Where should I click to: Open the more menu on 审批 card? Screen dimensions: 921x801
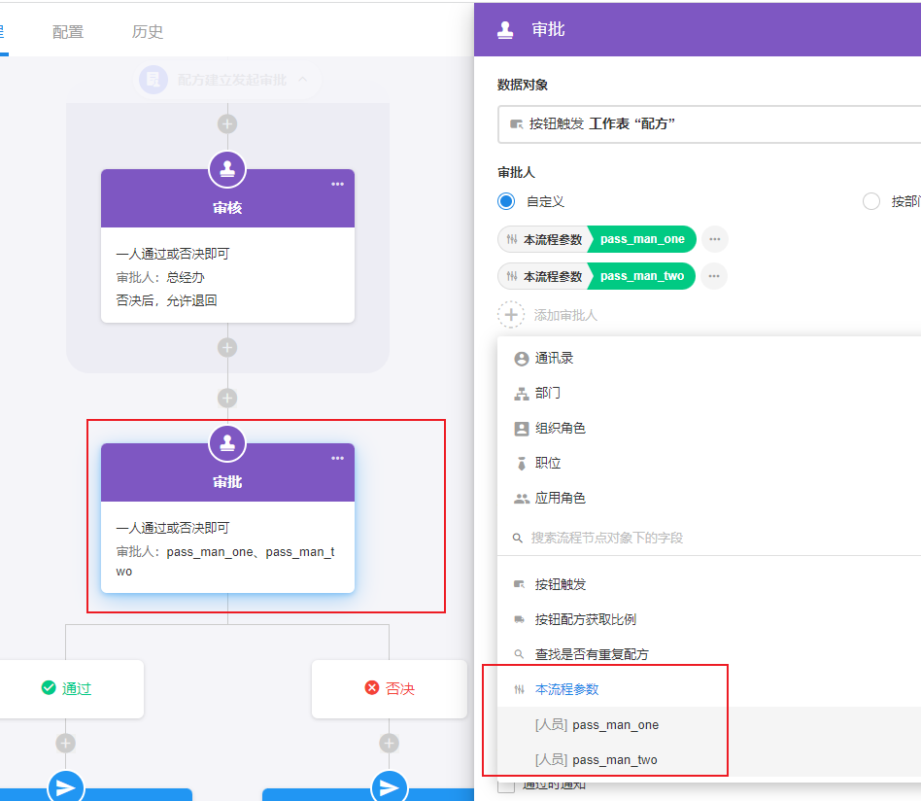point(337,459)
